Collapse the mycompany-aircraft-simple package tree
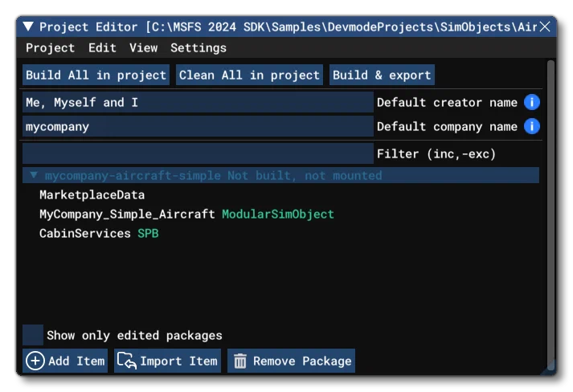This screenshot has width=573, height=392. (x=34, y=175)
